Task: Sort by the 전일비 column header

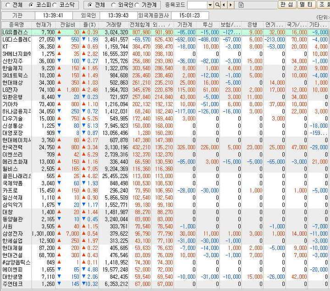Action: (x=68, y=25)
